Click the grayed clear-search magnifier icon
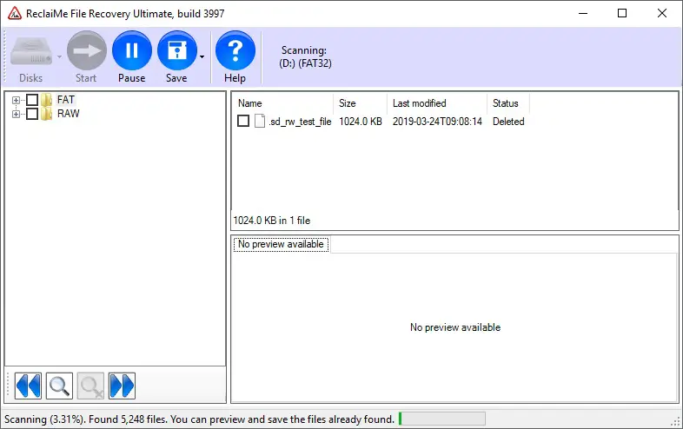Viewport: 683px width, 429px height. (x=90, y=386)
